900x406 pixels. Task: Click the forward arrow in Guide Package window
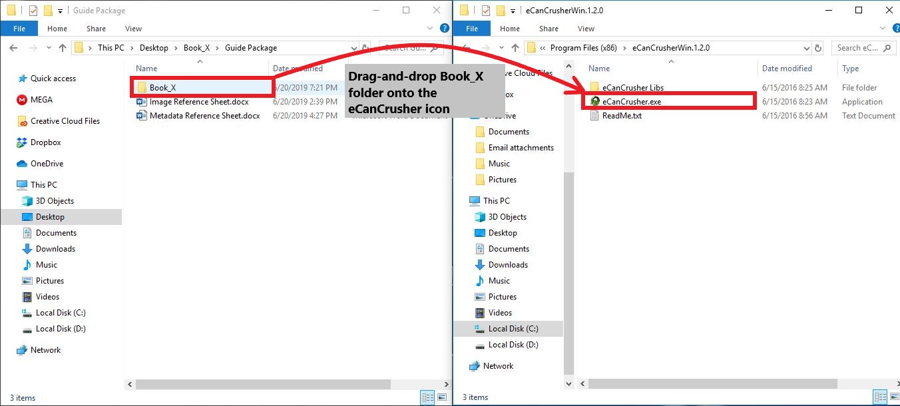tap(32, 48)
